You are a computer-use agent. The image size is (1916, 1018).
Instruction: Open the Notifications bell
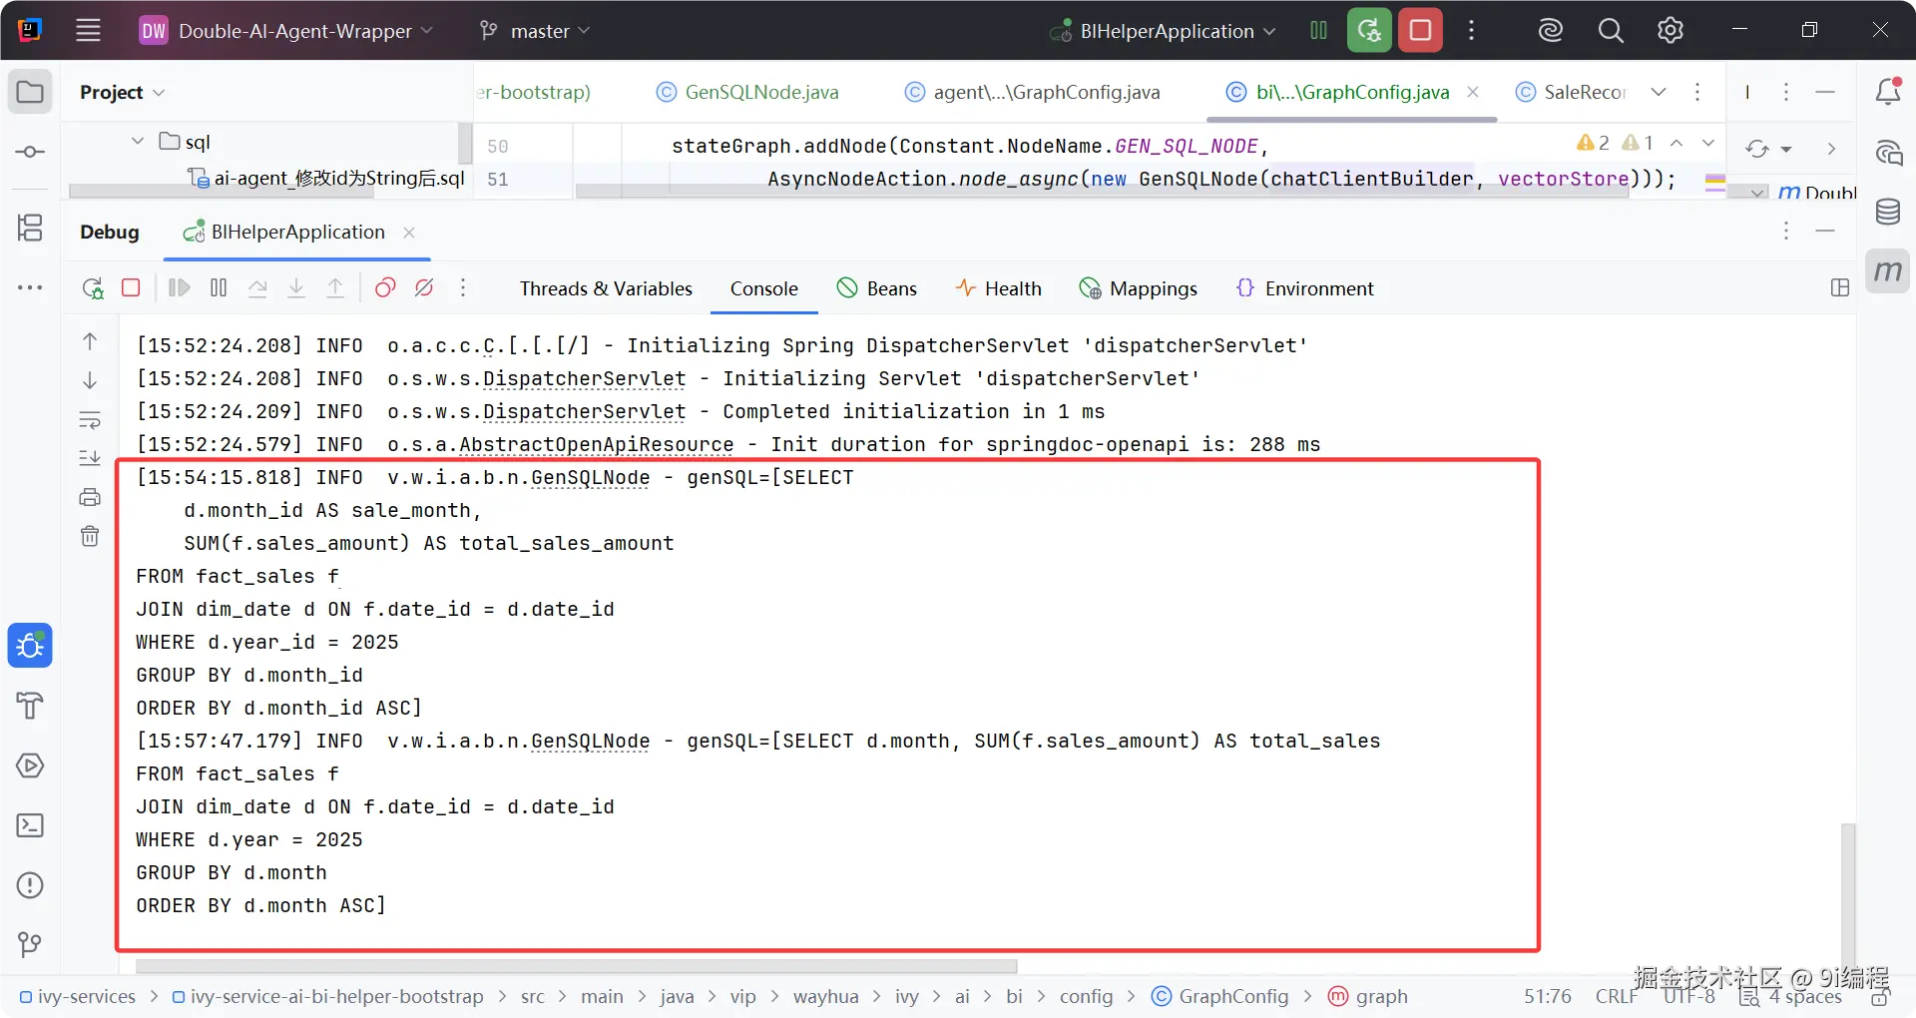1888,92
